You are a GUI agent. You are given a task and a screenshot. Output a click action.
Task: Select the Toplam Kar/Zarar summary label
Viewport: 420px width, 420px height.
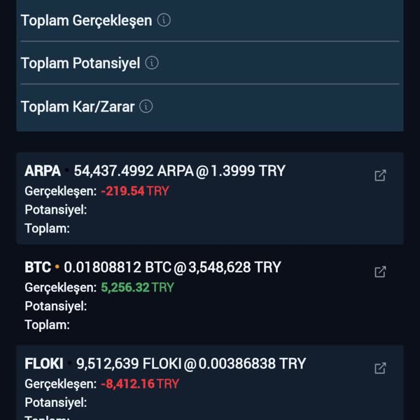pos(78,107)
